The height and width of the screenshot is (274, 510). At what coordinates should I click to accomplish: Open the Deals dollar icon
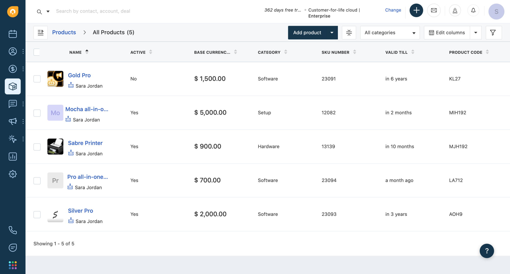coord(13,69)
